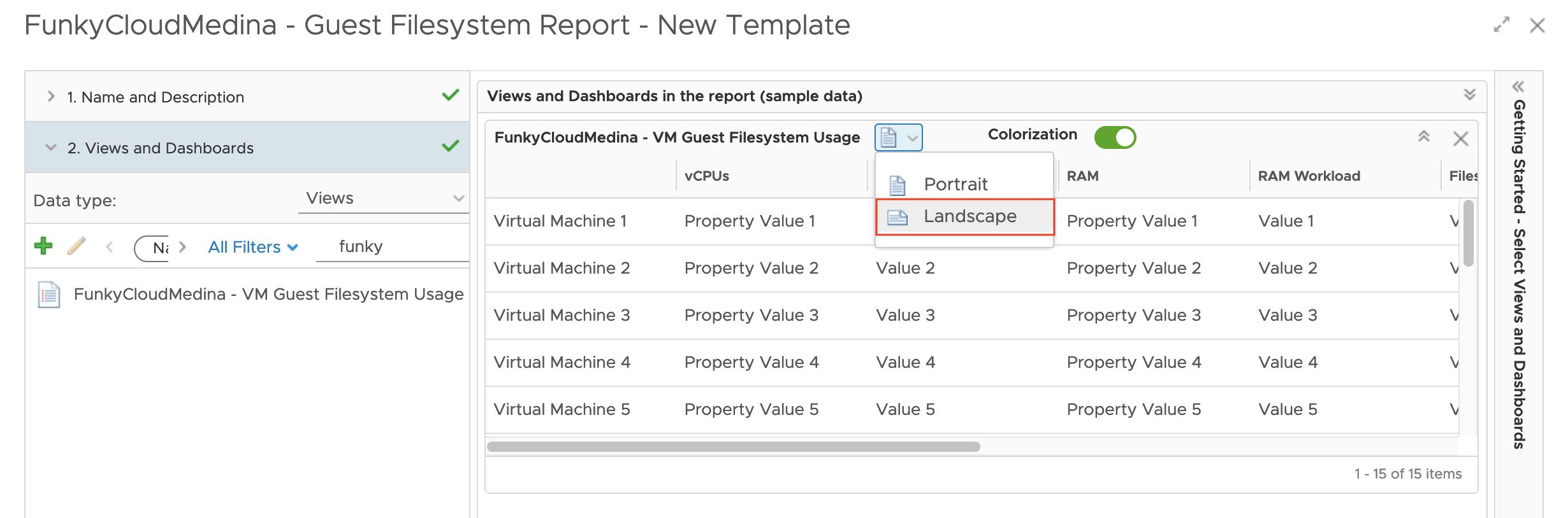Click the green checkmark for Name and Description

[451, 95]
